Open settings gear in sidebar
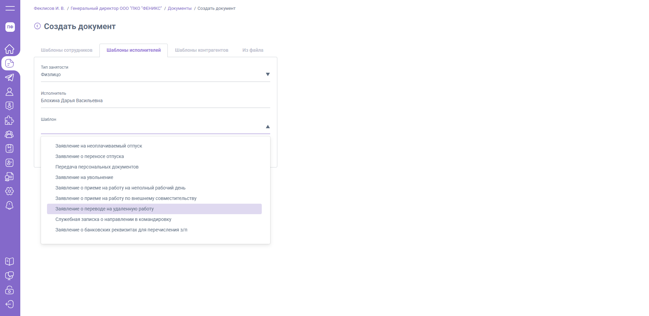The height and width of the screenshot is (316, 649). point(9,191)
